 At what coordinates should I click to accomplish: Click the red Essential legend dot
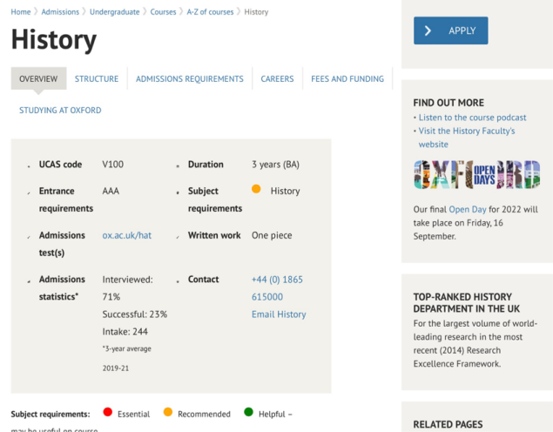pos(108,412)
